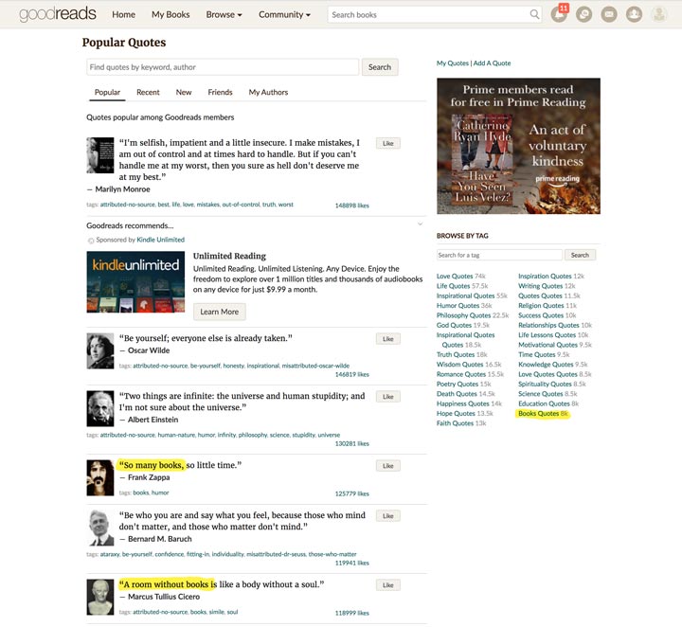Click the Marilyn Monroe thumbnail
The image size is (682, 627).
[100, 155]
